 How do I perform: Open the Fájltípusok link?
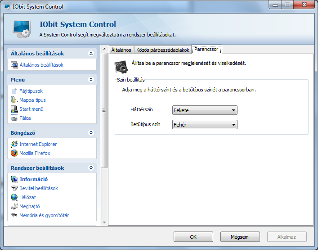(31, 91)
